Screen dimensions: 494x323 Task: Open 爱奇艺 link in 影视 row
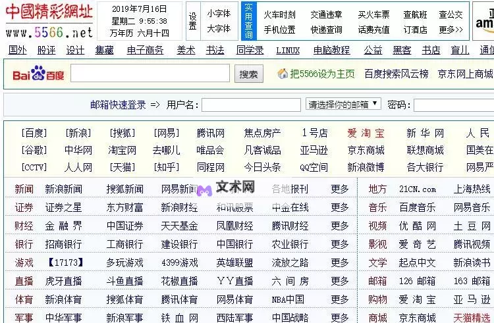coord(418,244)
